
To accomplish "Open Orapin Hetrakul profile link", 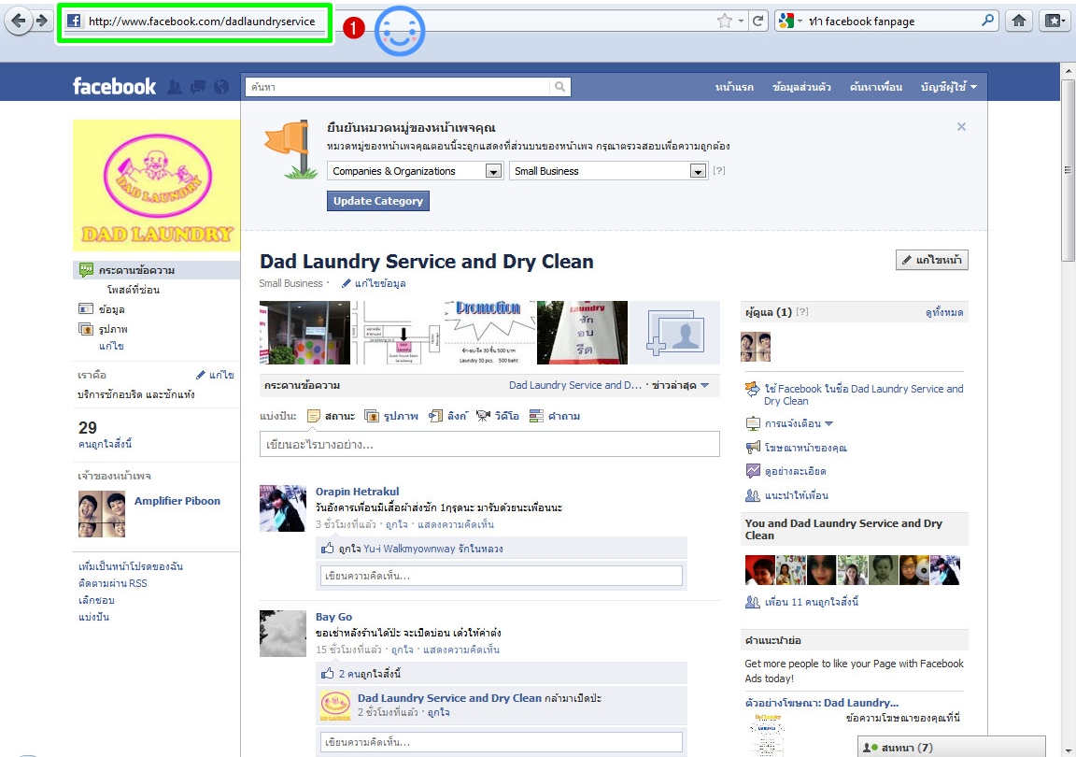I will (357, 492).
